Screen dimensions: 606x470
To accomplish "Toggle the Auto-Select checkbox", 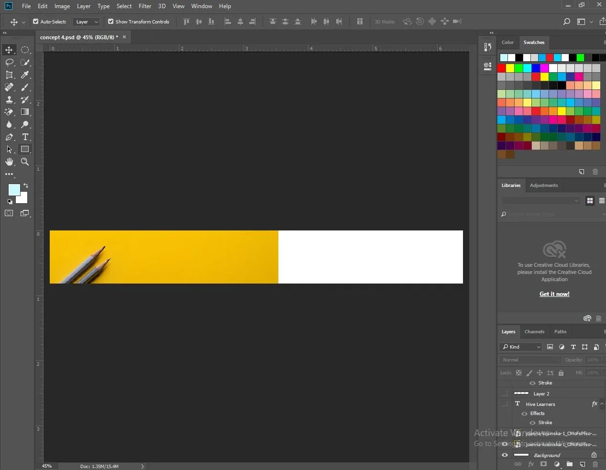I will (x=35, y=22).
